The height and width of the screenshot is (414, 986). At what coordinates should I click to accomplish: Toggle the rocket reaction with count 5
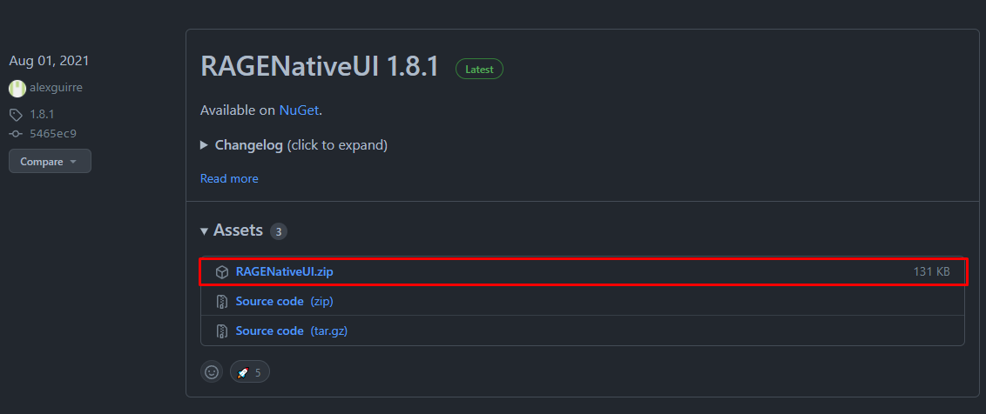(x=250, y=372)
